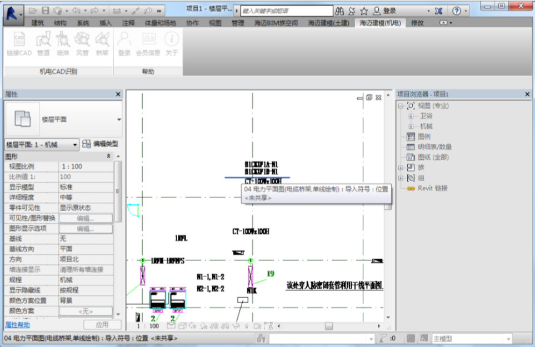The height and width of the screenshot is (347, 535).
Task: Click the 编辑类型 button
Action: click(101, 144)
